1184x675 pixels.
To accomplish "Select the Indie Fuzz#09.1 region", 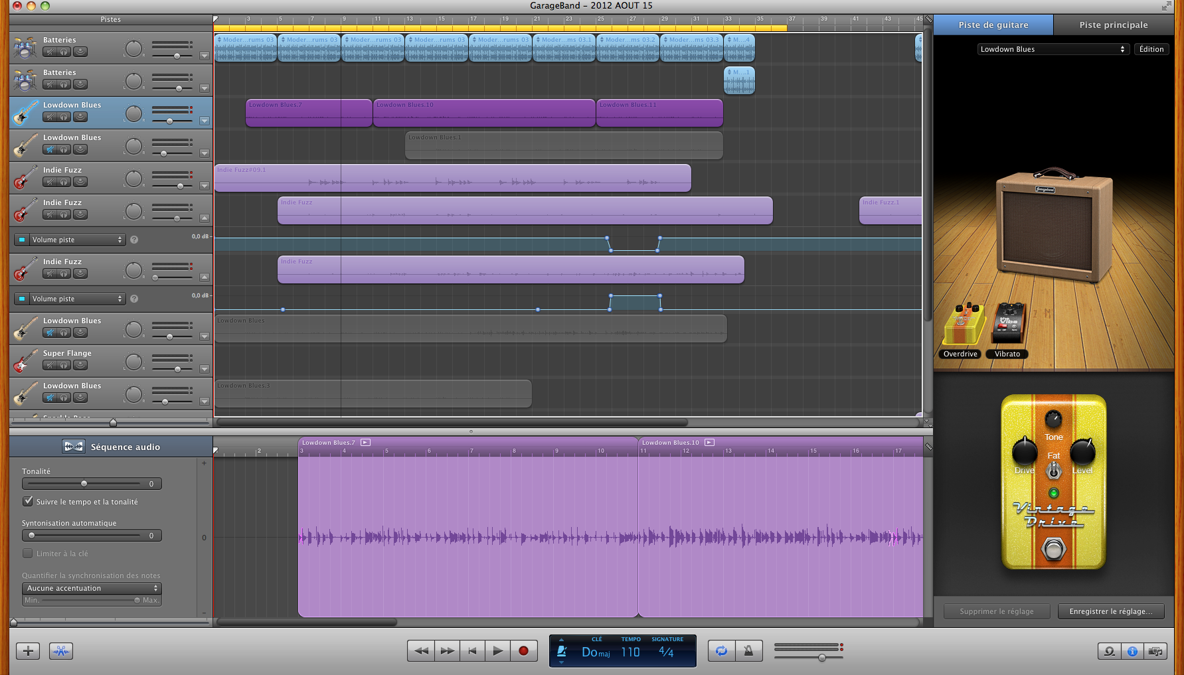I will (452, 178).
